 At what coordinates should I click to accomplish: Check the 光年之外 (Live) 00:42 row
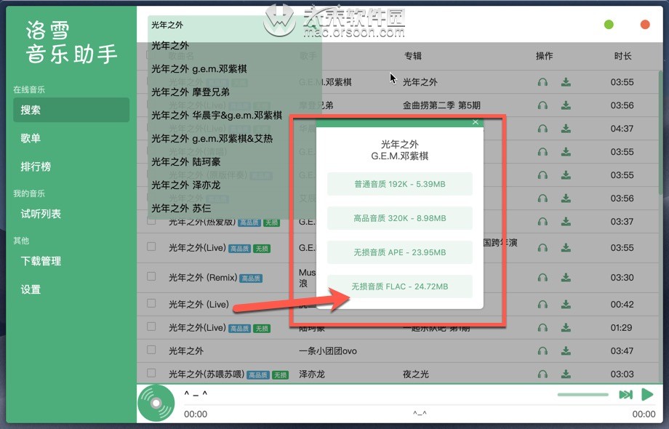(x=151, y=303)
